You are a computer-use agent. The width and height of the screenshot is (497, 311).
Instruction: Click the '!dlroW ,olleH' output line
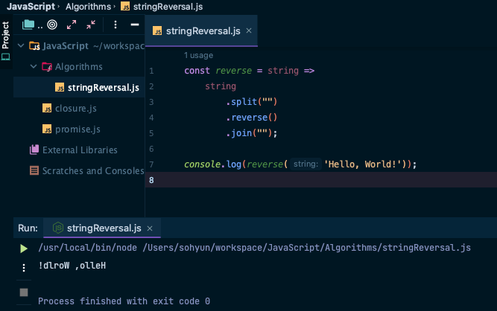point(72,266)
